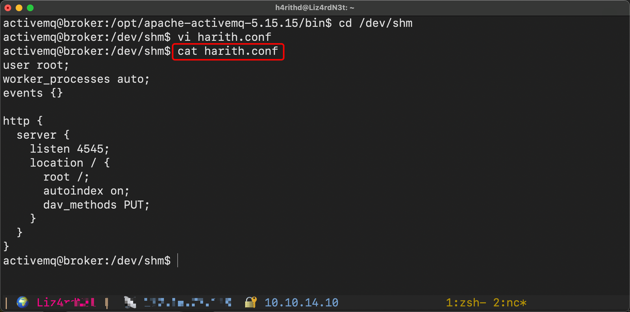The width and height of the screenshot is (630, 312).
Task: Select tmux window 2:nc
Action: tap(510, 303)
